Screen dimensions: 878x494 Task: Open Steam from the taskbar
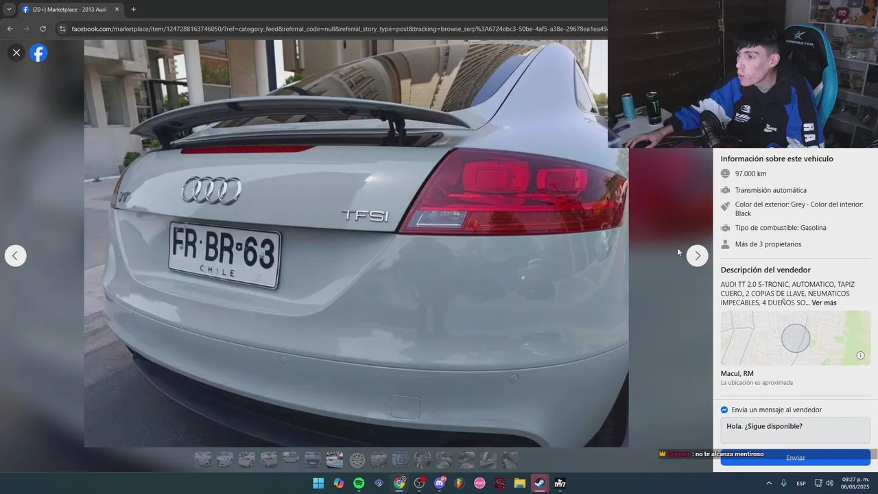pyautogui.click(x=540, y=483)
